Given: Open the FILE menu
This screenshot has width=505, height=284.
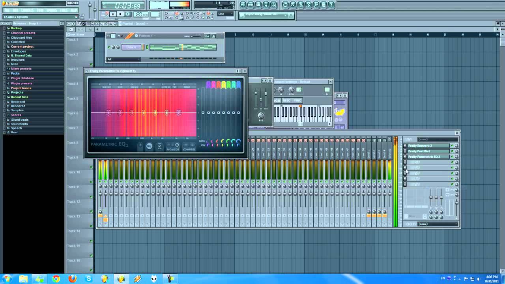Looking at the screenshot, I should click(7, 10).
